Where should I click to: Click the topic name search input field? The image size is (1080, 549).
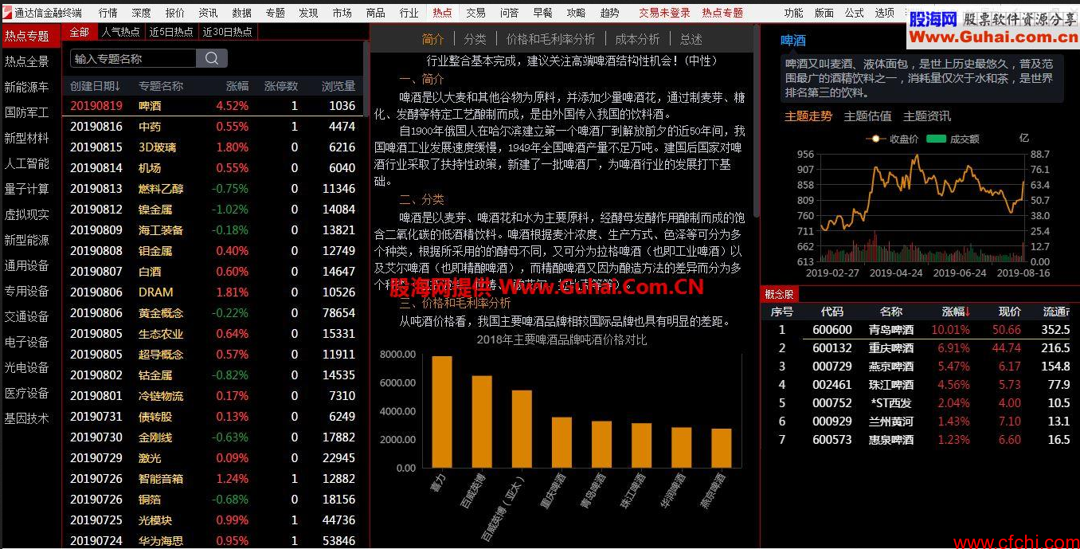pyautogui.click(x=133, y=58)
